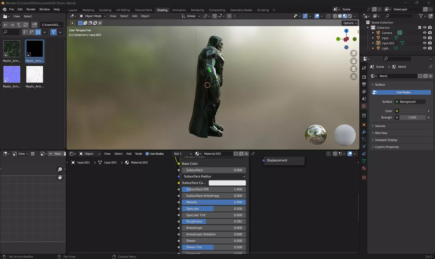Open the Tool properties tab
This screenshot has width=435, height=259.
click(x=364, y=68)
